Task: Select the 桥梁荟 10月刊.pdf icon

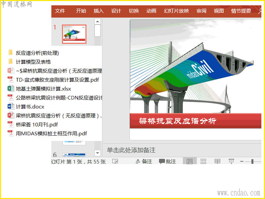Action: click(11, 124)
